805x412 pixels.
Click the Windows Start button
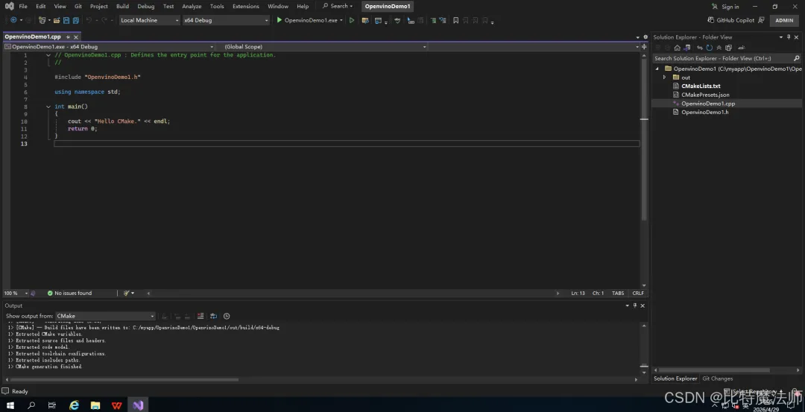point(10,405)
